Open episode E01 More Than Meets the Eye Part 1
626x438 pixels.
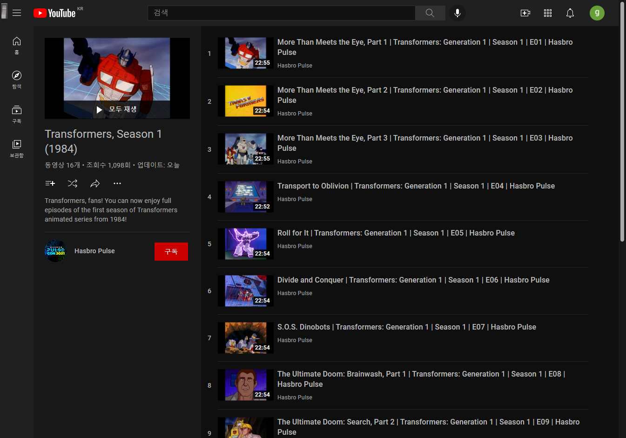[x=425, y=47]
